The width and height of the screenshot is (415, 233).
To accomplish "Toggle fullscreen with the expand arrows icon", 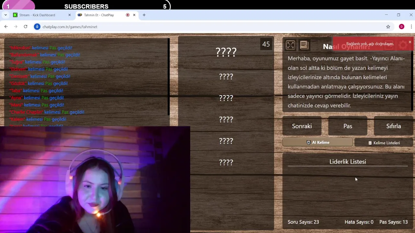I will tap(290, 45).
